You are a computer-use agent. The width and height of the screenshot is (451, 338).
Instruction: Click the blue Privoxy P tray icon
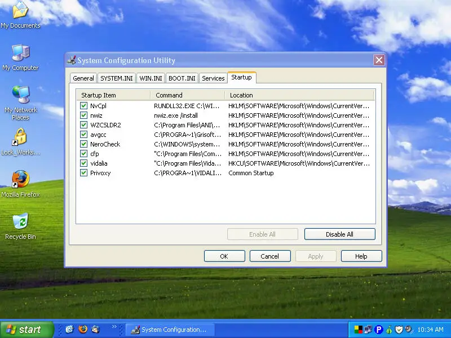click(x=379, y=330)
